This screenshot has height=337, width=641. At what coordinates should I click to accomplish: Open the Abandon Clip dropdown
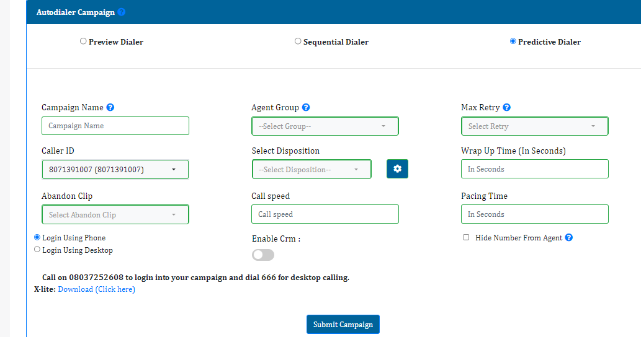(x=115, y=215)
